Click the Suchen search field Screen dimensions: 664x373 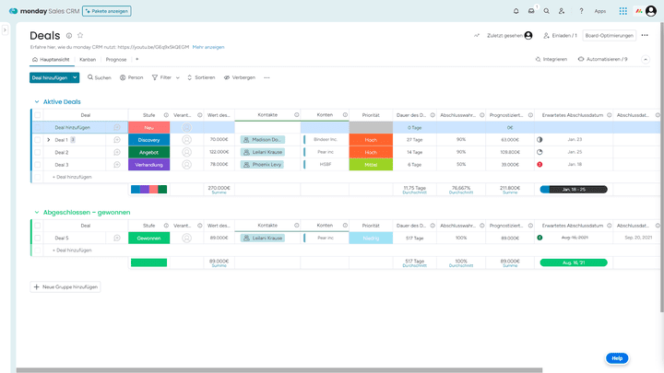(99, 77)
